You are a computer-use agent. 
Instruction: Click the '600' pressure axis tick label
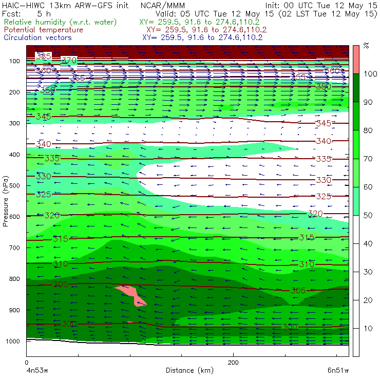coord(14,217)
